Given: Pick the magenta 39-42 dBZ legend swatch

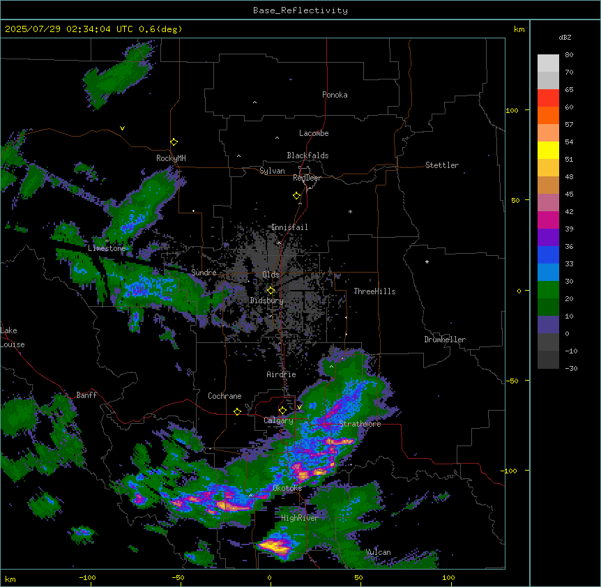Looking at the screenshot, I should [548, 220].
